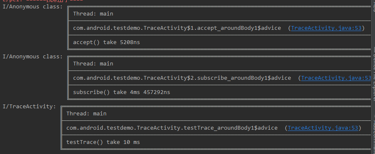This screenshot has height=154, width=375.
Task: Open TraceActivity.java:53 link in testTrace_aroundBody1 entry
Action: tap(323, 128)
